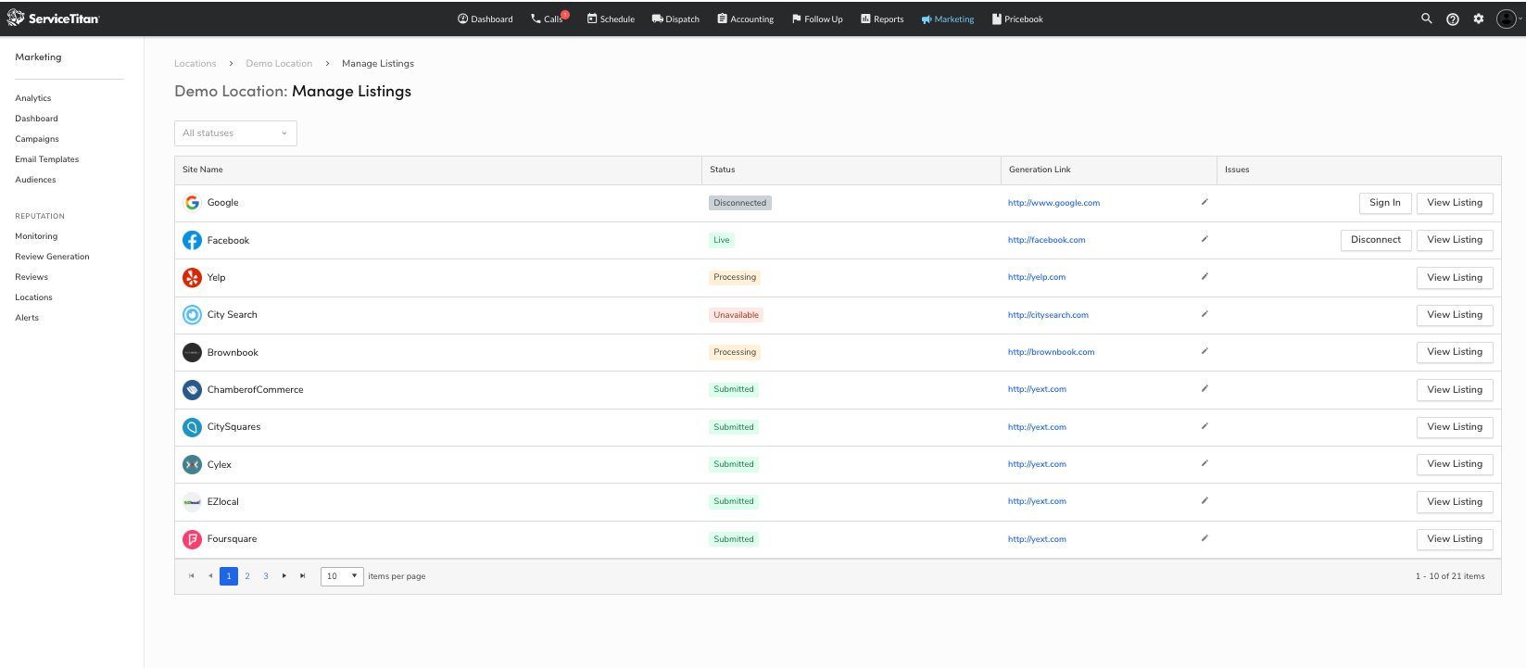This screenshot has width=1526, height=668.
Task: Jump to the last page arrow
Action: tap(303, 576)
